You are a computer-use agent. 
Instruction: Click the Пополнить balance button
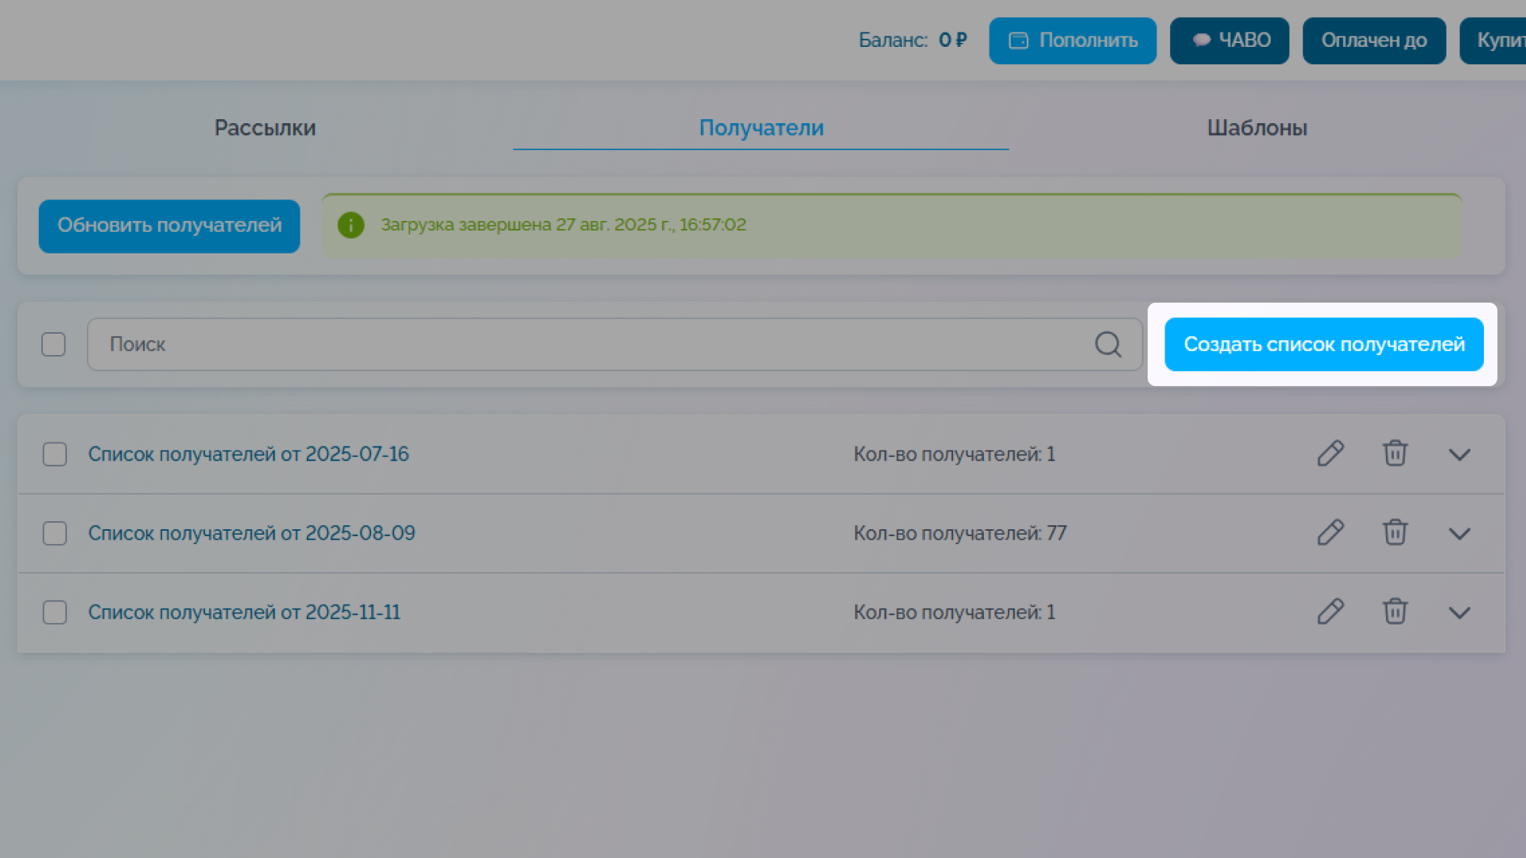coord(1073,41)
